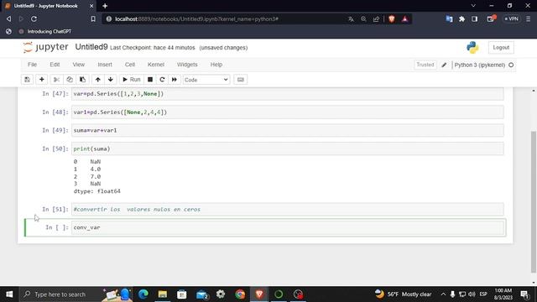Open the Widgets menu

pos(187,65)
